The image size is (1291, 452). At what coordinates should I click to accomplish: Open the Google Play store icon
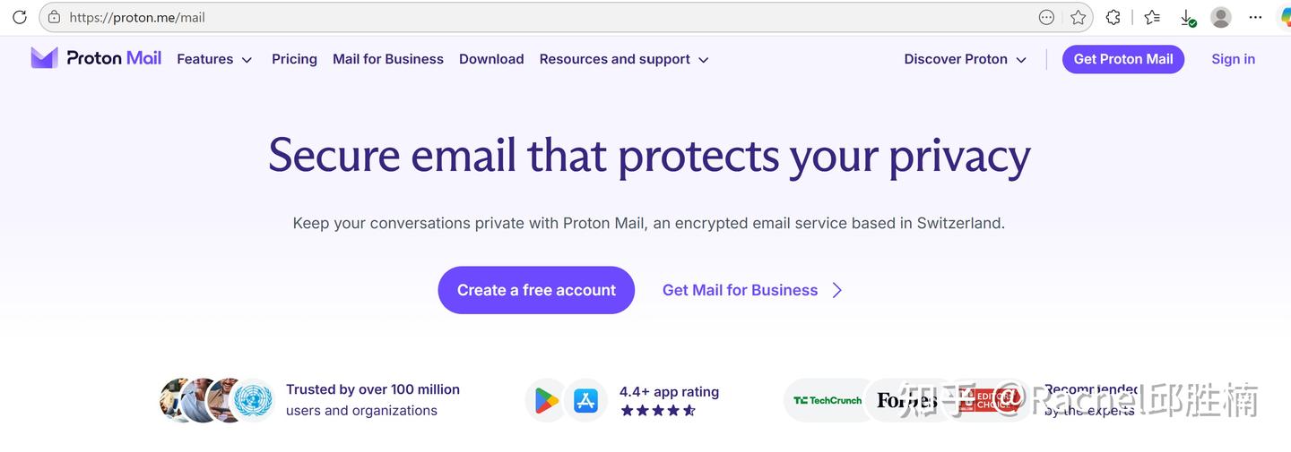tap(547, 400)
